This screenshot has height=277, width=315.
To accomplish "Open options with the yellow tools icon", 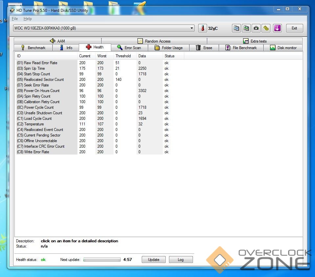I will (266, 28).
